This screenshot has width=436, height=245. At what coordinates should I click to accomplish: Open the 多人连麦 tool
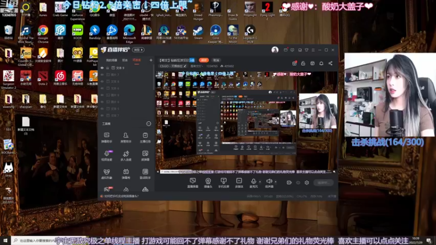click(126, 156)
